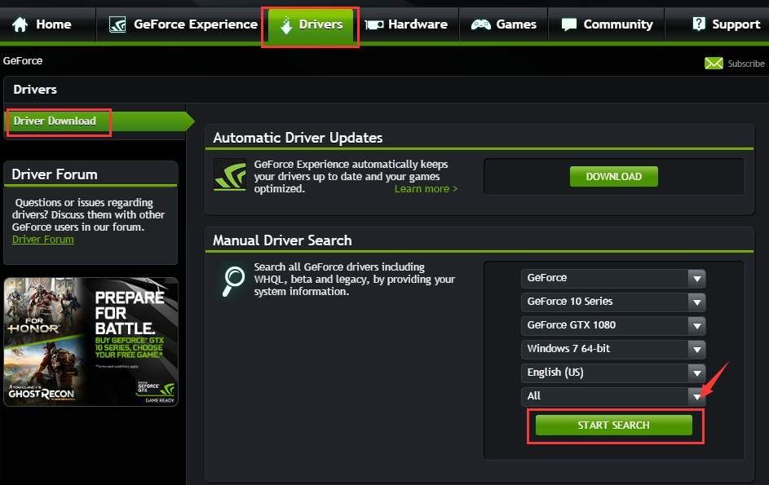Click the Support question mark icon
Viewport: 769px width, 485px height.
[x=698, y=24]
